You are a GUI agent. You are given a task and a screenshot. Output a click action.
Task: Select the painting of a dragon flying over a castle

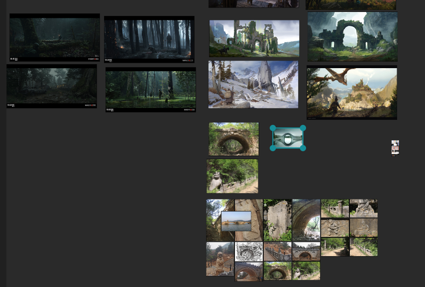click(x=352, y=93)
